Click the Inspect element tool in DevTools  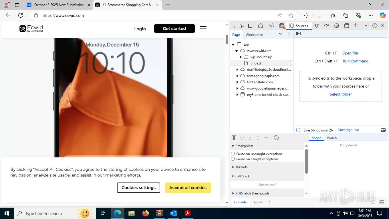coord(234,26)
